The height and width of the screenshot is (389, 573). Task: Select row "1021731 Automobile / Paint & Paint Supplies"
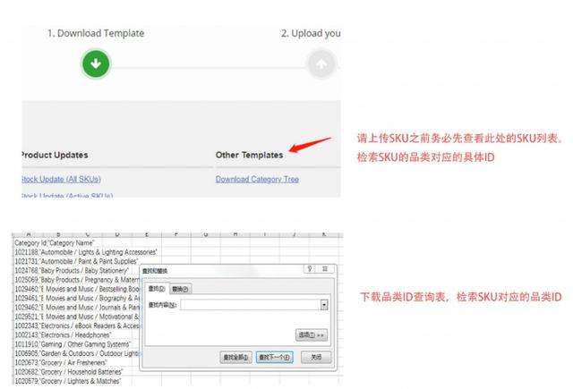76,261
